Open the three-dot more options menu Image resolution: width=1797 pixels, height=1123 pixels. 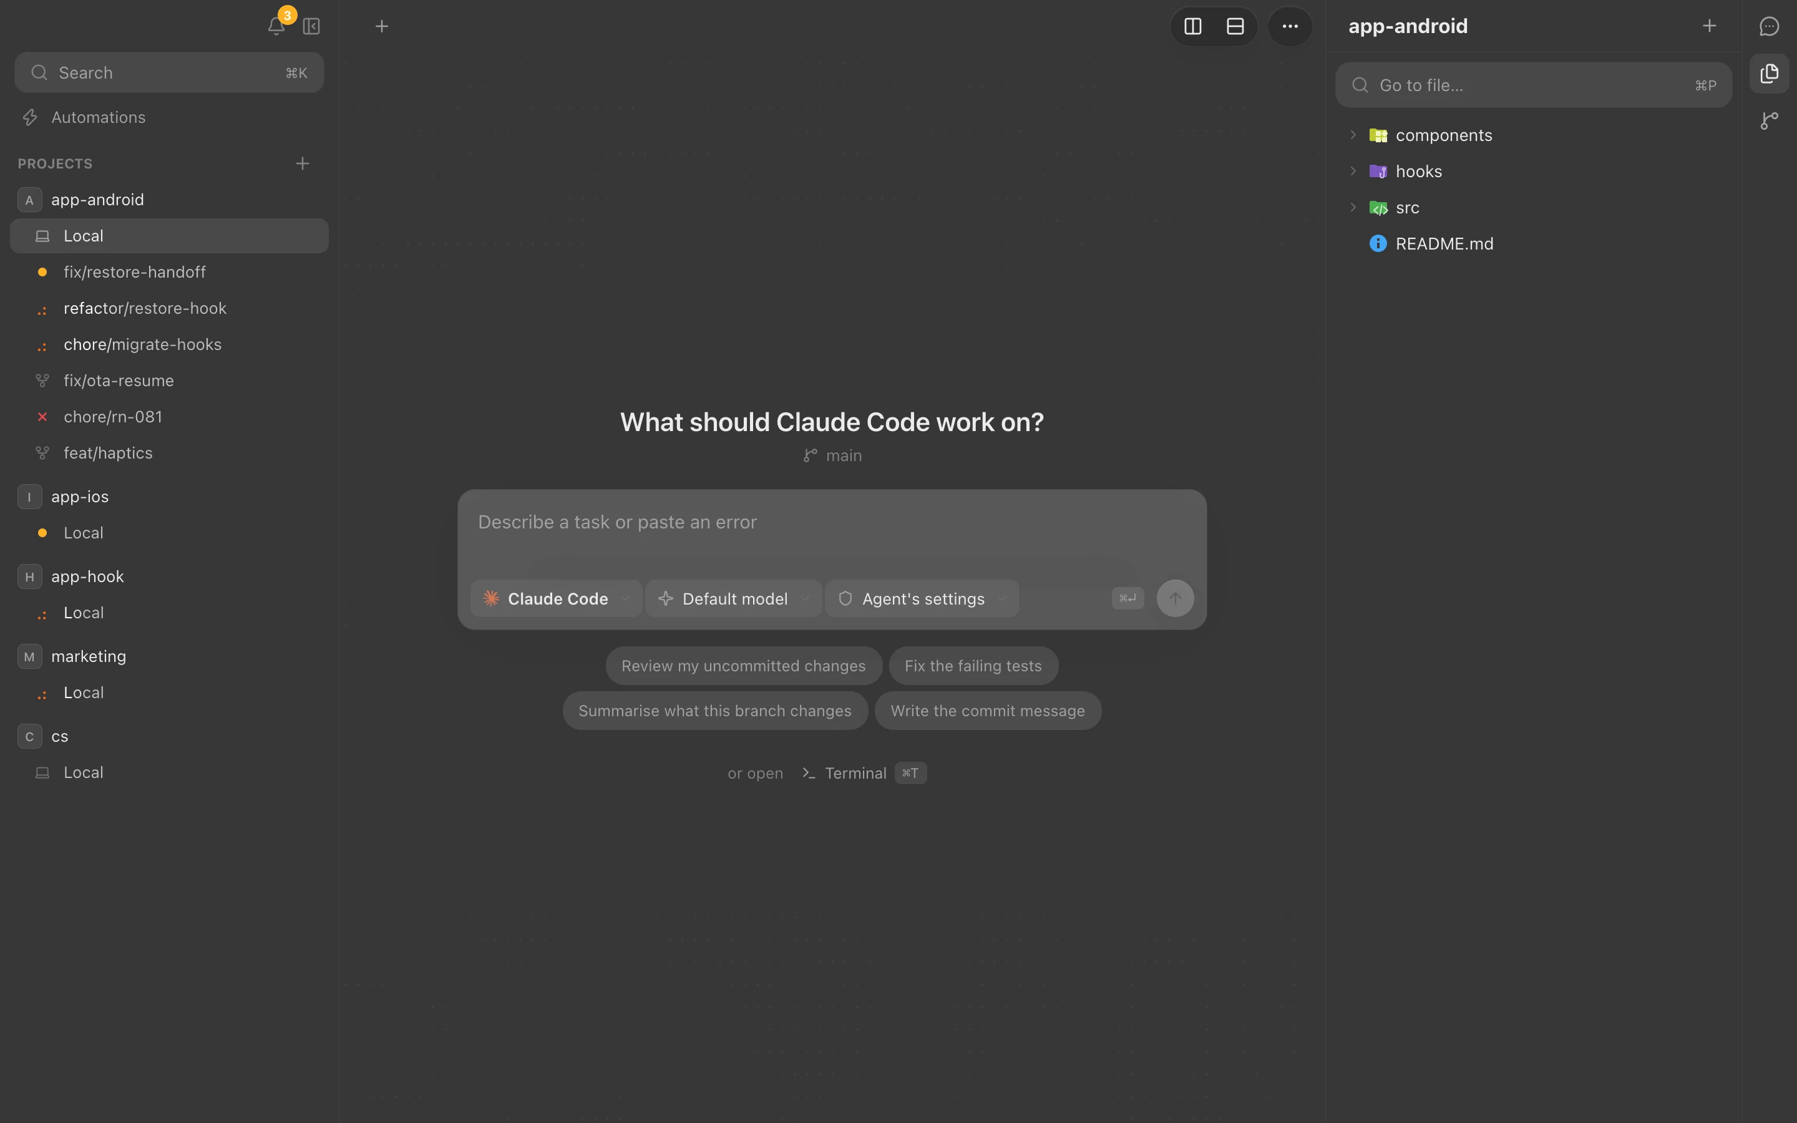[x=1290, y=27]
